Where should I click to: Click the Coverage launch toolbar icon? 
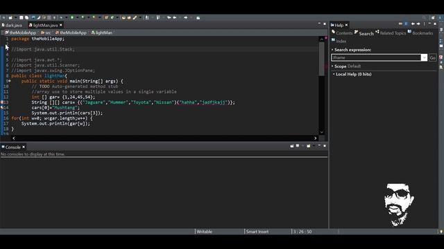pyautogui.click(x=83, y=17)
